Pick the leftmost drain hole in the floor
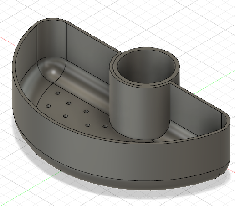235x206 pixels. pyautogui.click(x=48, y=106)
